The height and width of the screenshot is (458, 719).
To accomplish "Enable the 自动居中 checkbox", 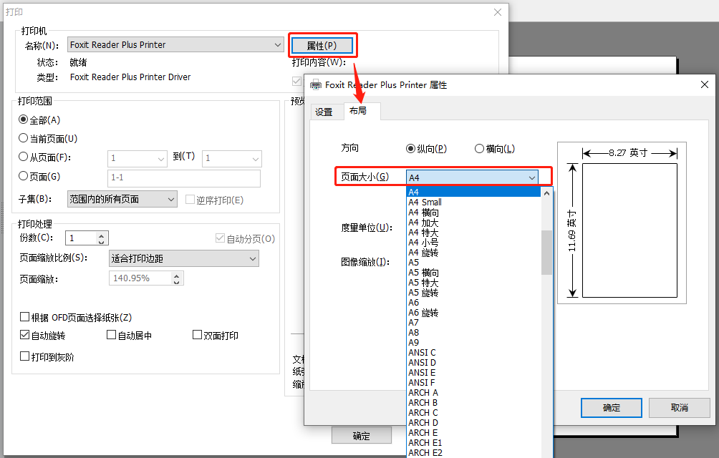I will pyautogui.click(x=112, y=334).
